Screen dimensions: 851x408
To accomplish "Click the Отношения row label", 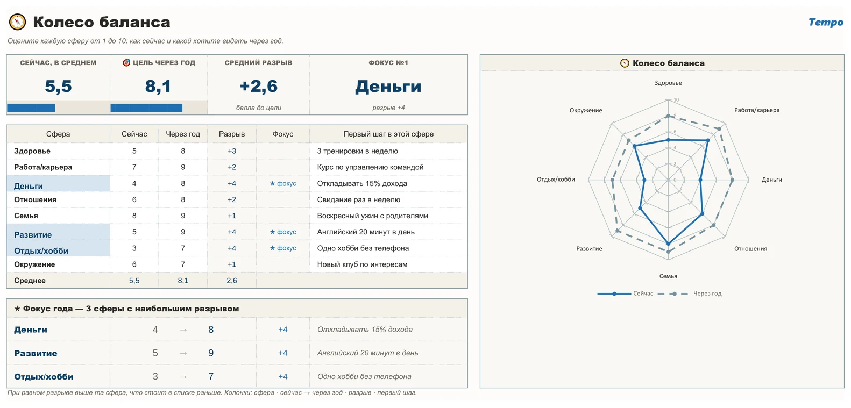I will pos(35,199).
